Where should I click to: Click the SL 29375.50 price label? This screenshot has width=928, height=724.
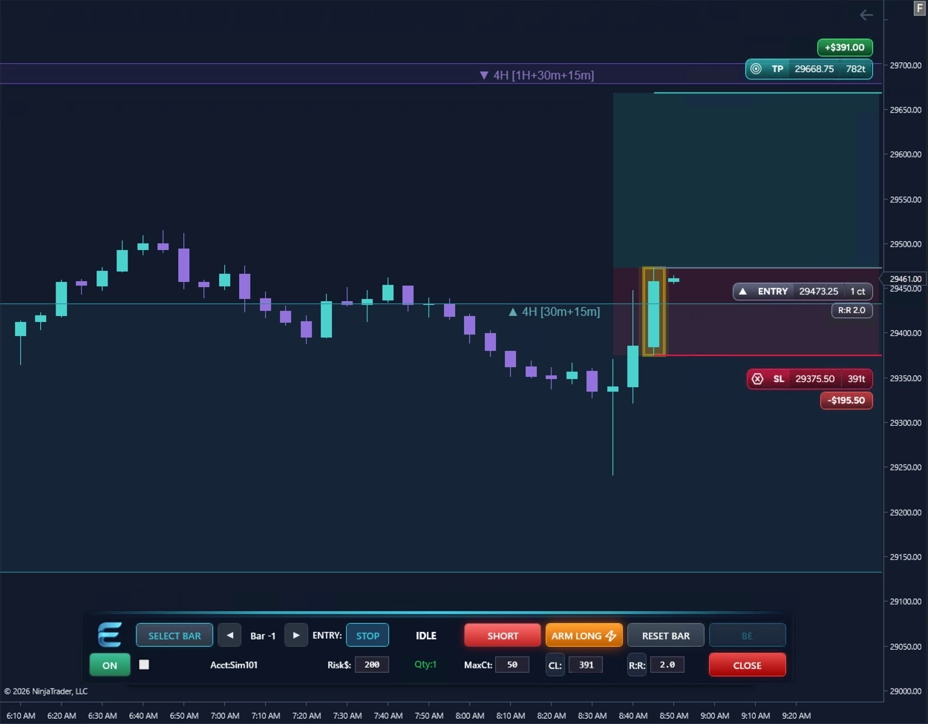[810, 379]
